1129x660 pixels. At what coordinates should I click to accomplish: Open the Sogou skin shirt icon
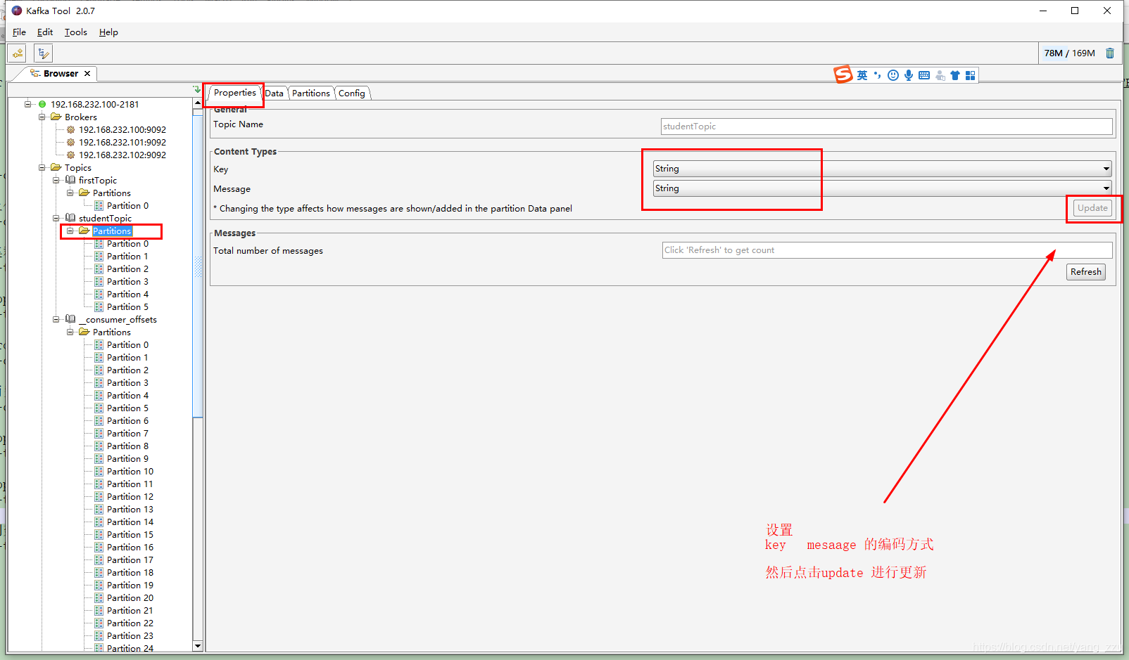954,75
